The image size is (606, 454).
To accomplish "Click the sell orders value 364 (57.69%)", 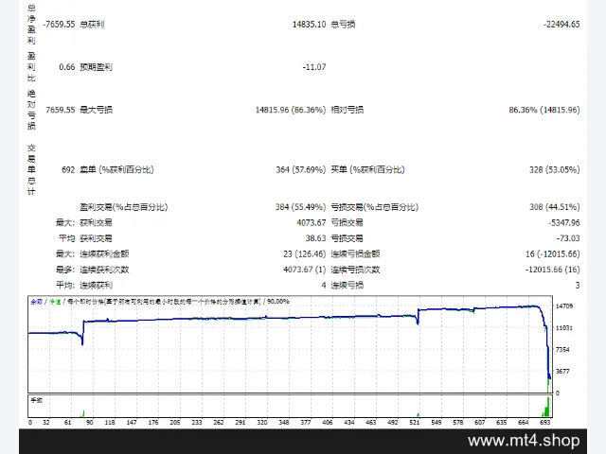I will coord(301,170).
